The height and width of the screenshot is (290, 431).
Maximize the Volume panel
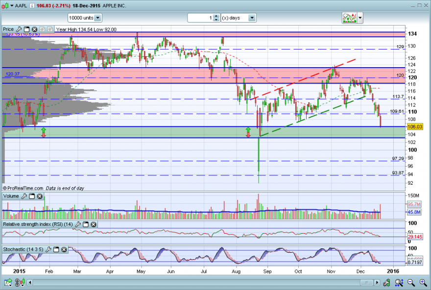pos(32,196)
